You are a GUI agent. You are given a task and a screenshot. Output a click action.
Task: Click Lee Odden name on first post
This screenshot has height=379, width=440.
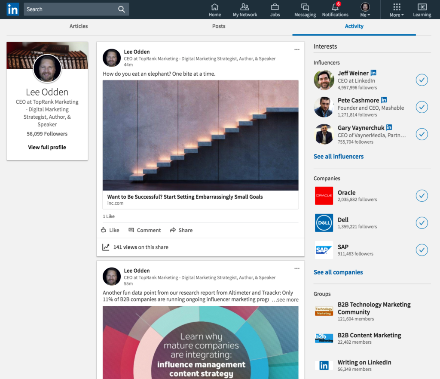click(137, 52)
